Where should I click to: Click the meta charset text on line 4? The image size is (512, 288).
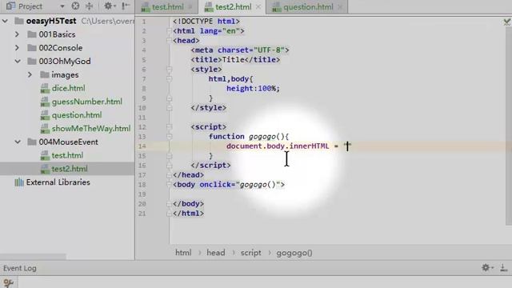[240, 50]
